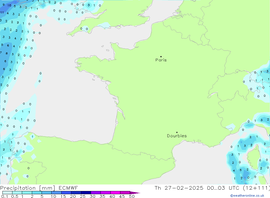Click the 0.1–0.5 mm lightest cyan legend swatch

click(x=7, y=193)
